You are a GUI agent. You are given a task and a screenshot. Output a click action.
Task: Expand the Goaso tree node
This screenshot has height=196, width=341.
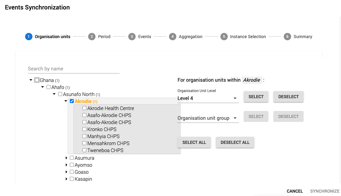pos(66,172)
